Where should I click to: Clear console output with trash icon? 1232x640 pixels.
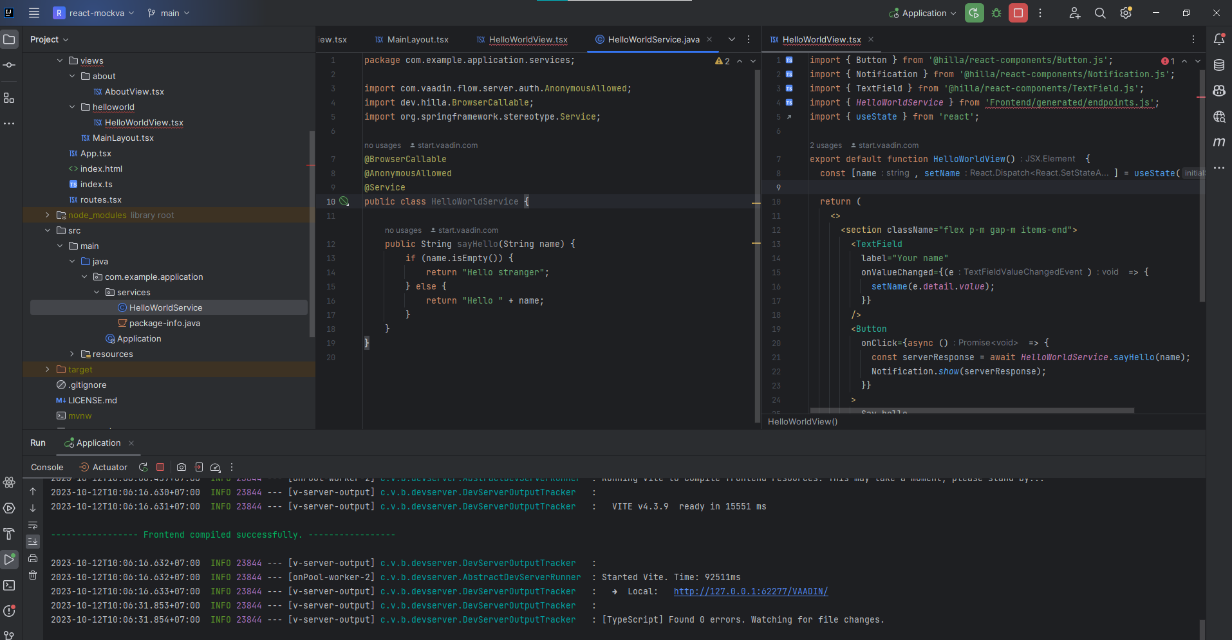click(x=33, y=575)
